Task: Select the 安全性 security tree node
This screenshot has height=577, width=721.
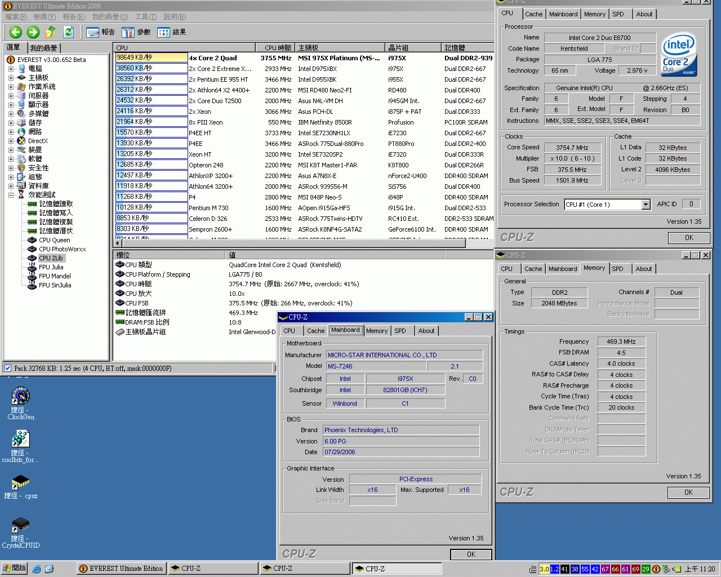Action: 38,168
